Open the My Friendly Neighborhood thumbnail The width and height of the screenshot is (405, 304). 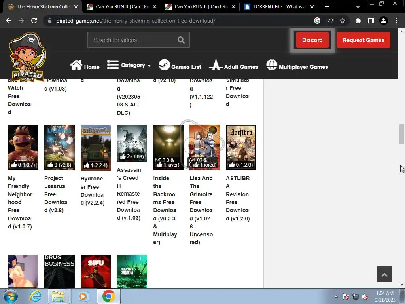tap(23, 147)
